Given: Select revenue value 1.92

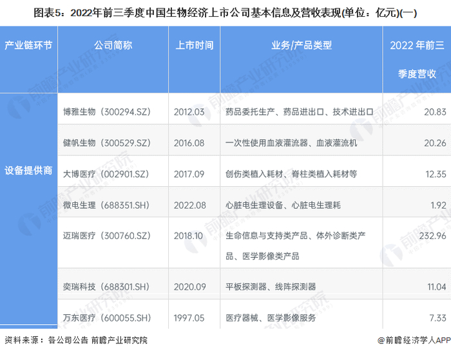Looking at the screenshot, I should coord(438,205).
